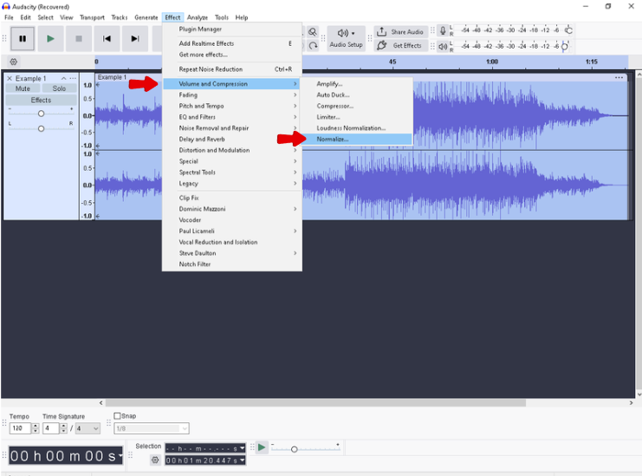Click the Stop button

click(x=79, y=38)
